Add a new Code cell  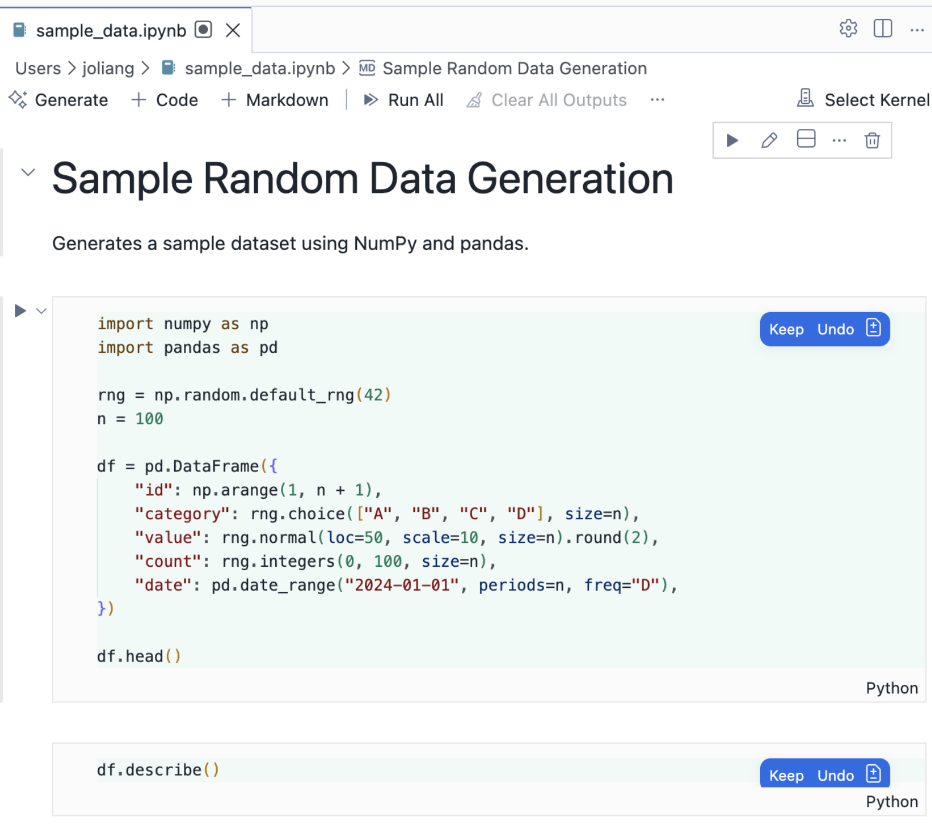164,100
